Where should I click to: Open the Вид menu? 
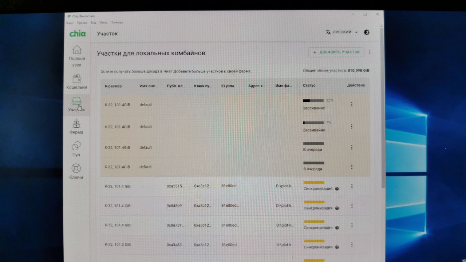[94, 23]
